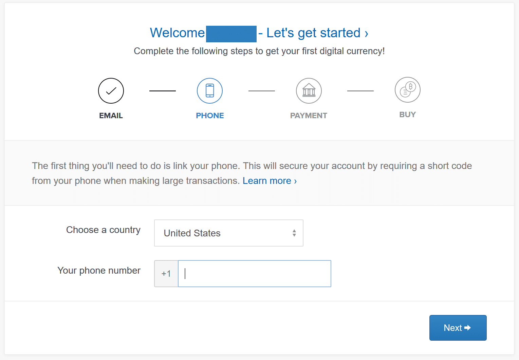Click the connector line between PHONE and PAYMENT
Image resolution: width=519 pixels, height=360 pixels.
tap(261, 90)
